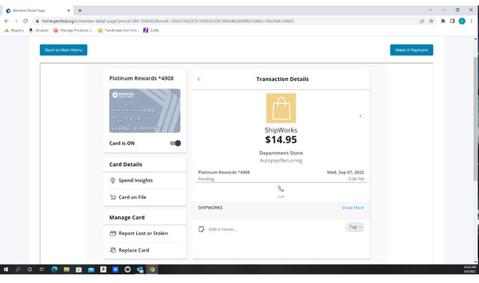Click the Chrome icon on the taskbar

pyautogui.click(x=152, y=270)
